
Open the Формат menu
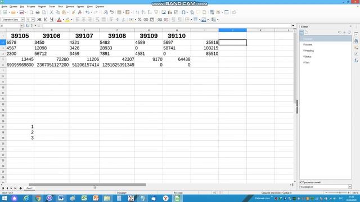pyautogui.click(x=42, y=7)
